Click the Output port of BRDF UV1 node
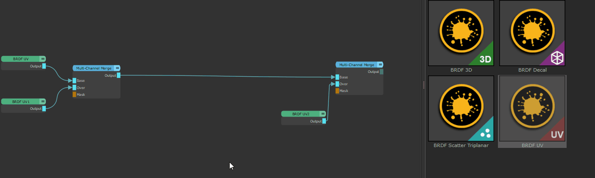This screenshot has height=178, width=595. 44,108
